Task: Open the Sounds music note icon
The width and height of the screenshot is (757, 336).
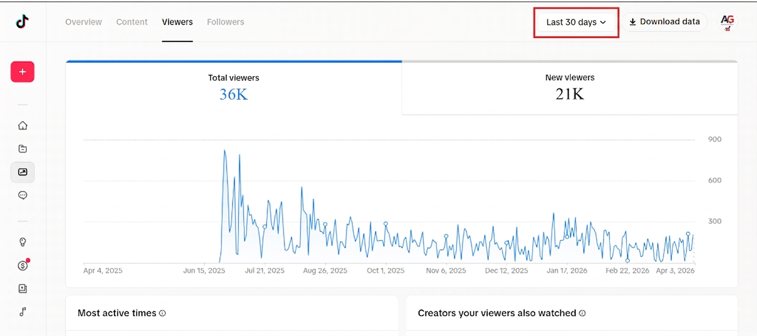Action: (x=22, y=312)
